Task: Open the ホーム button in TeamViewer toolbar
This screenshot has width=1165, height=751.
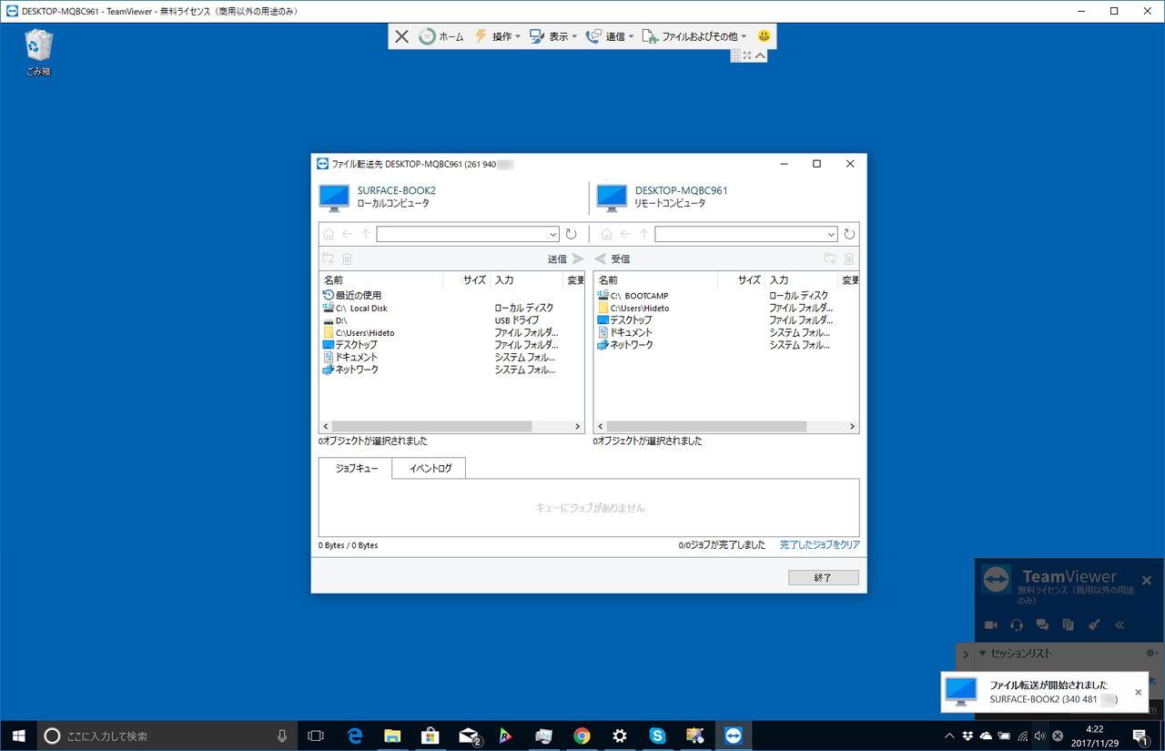Action: pos(441,36)
